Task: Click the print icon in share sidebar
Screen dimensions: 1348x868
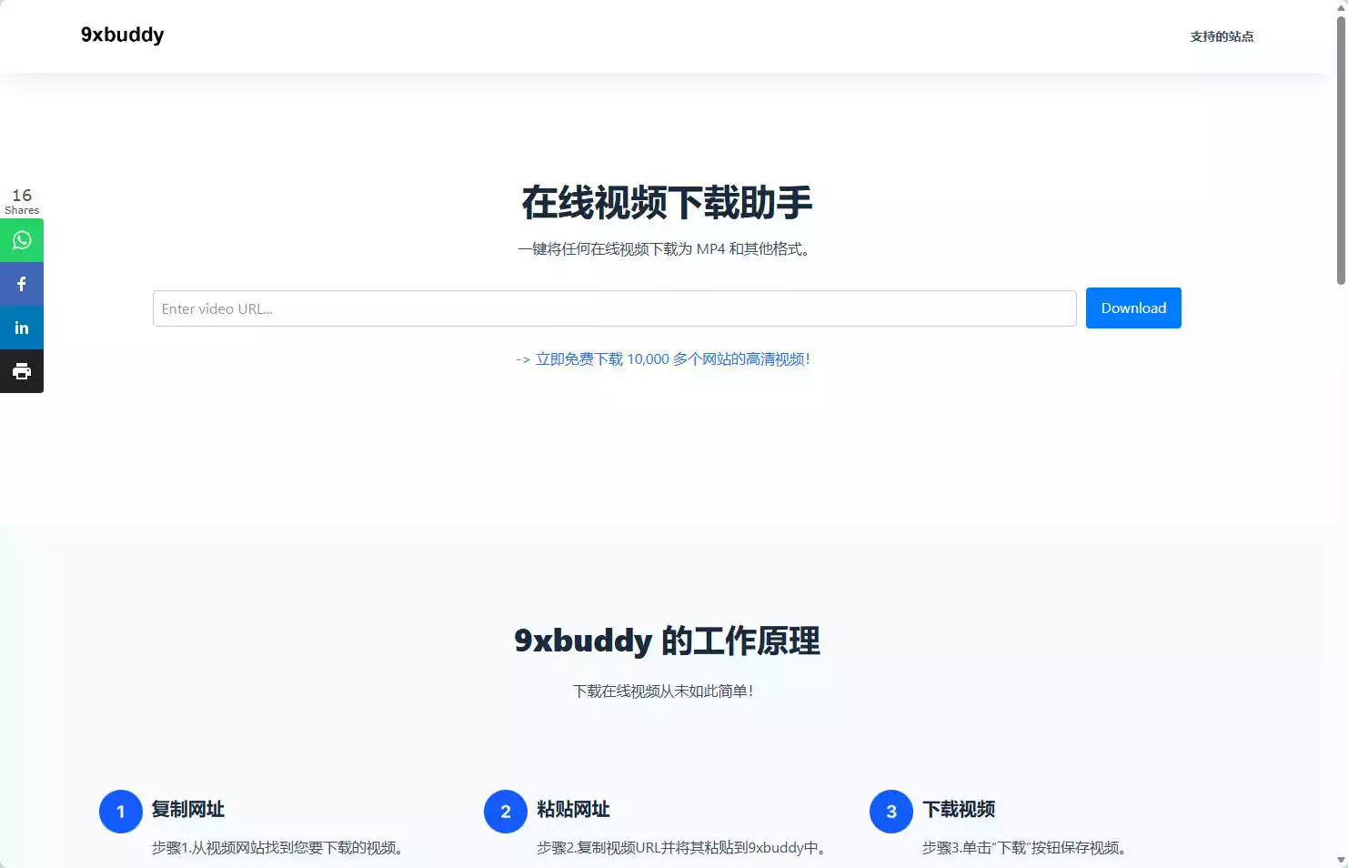Action: [22, 371]
